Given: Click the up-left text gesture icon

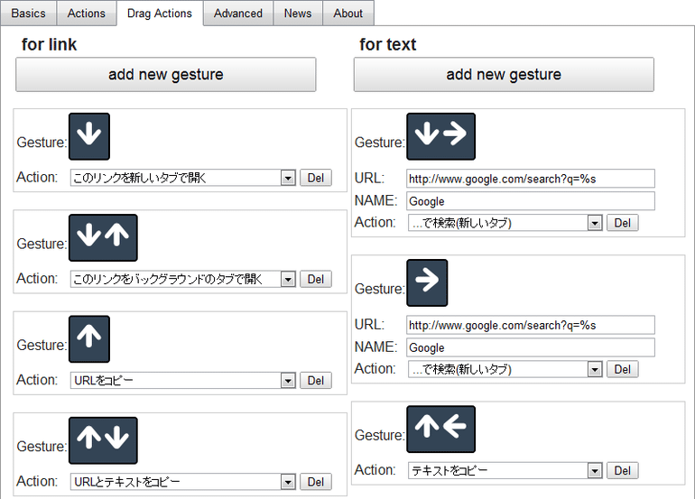Looking at the screenshot, I should coord(441,429).
